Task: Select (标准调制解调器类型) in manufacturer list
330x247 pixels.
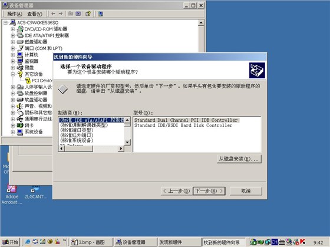Action: pos(84,125)
